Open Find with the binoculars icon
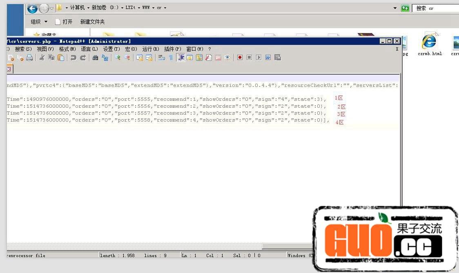459x273 pixels. 95,58
